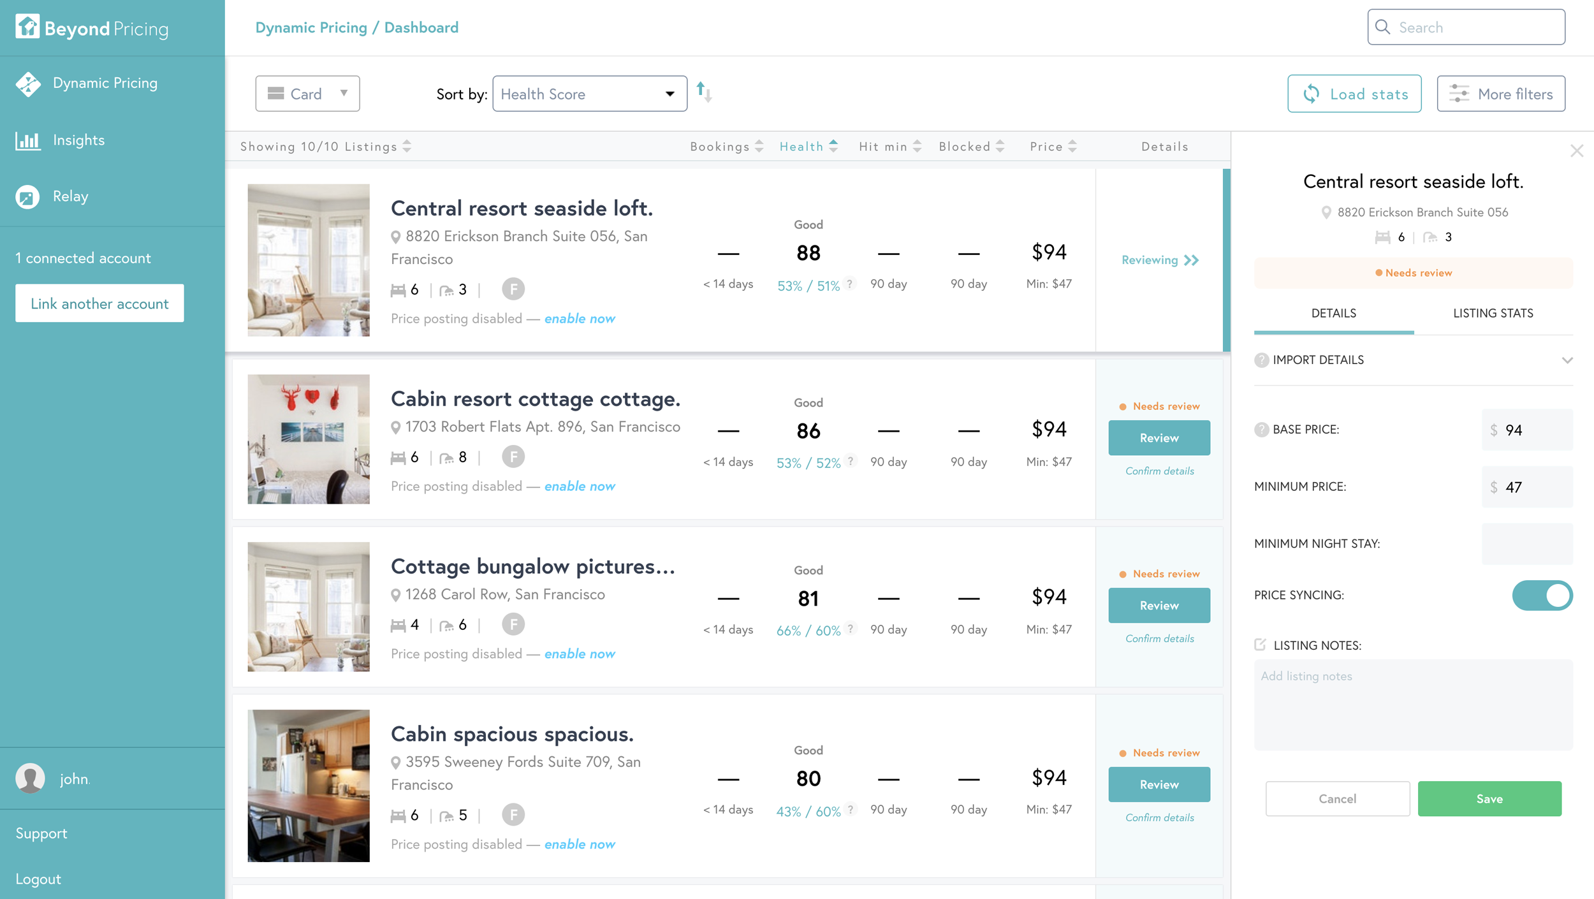
Task: Click the Listing Notes edit icon
Action: [1261, 645]
